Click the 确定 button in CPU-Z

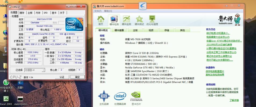tap(77, 77)
